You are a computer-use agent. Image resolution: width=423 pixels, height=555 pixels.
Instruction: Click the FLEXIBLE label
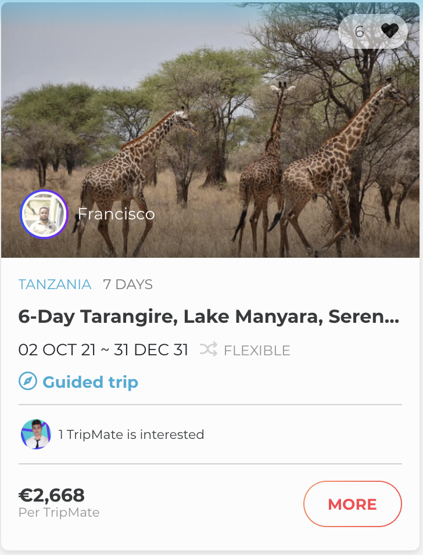(x=257, y=351)
